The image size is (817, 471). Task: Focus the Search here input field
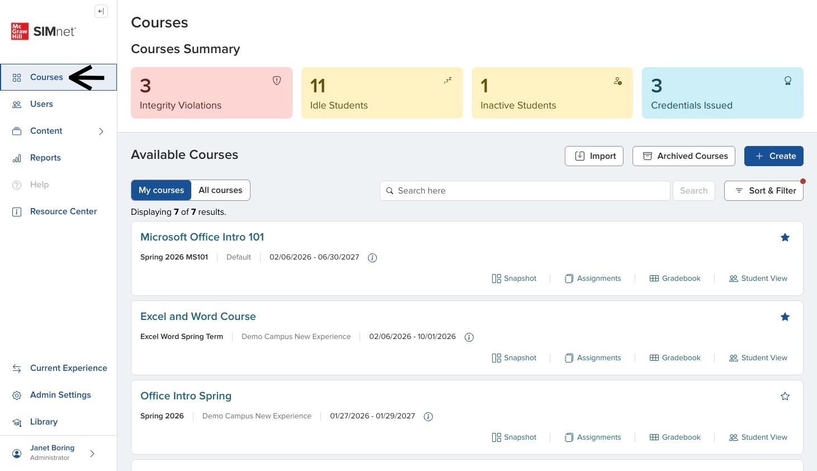(x=525, y=191)
